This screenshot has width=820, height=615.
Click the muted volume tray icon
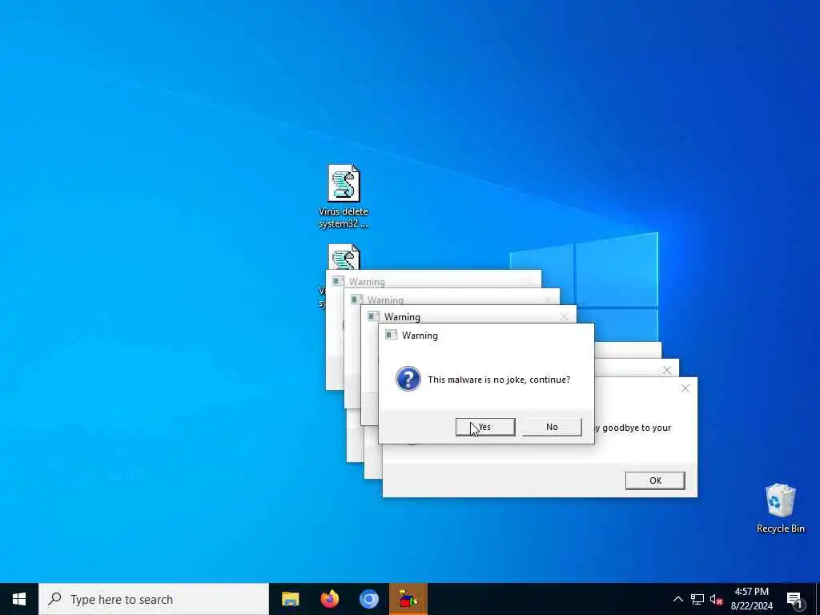point(716,599)
